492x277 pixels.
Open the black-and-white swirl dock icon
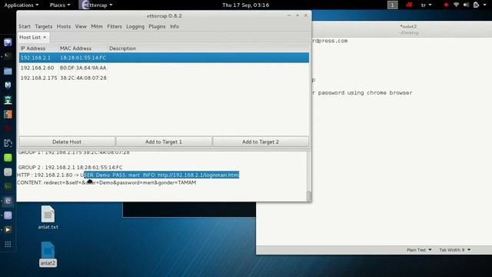click(8, 143)
